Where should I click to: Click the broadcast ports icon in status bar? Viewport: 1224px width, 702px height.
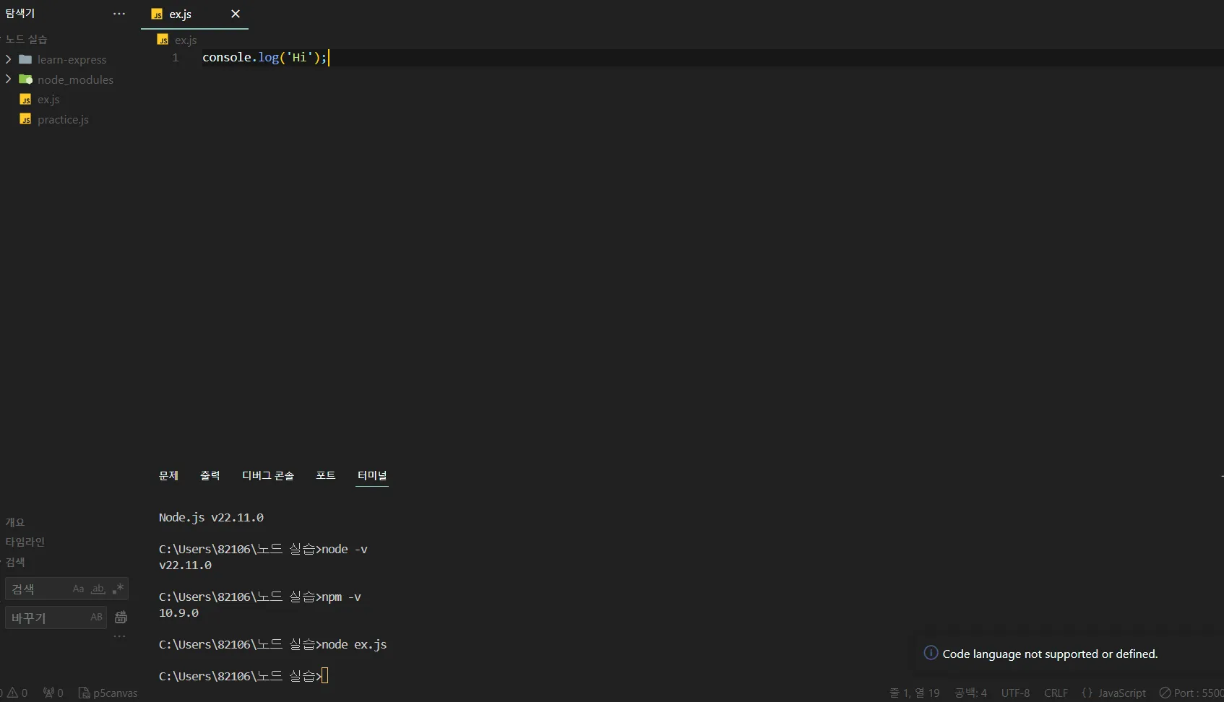click(x=53, y=693)
